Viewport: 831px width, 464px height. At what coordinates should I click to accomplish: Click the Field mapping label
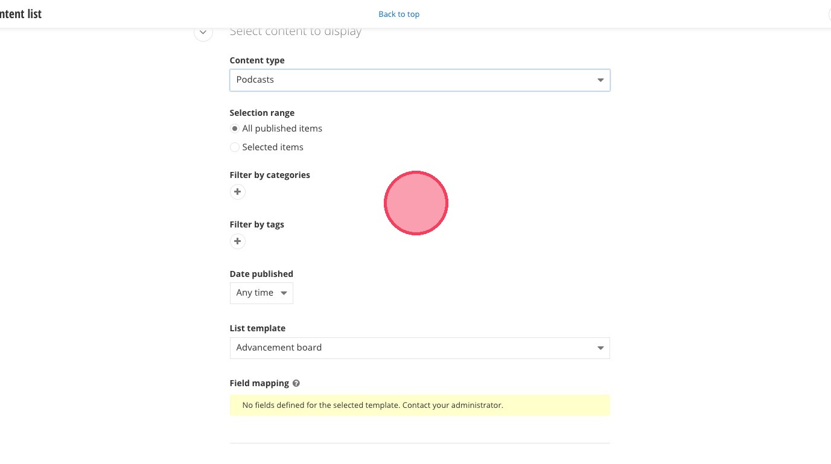tap(259, 383)
